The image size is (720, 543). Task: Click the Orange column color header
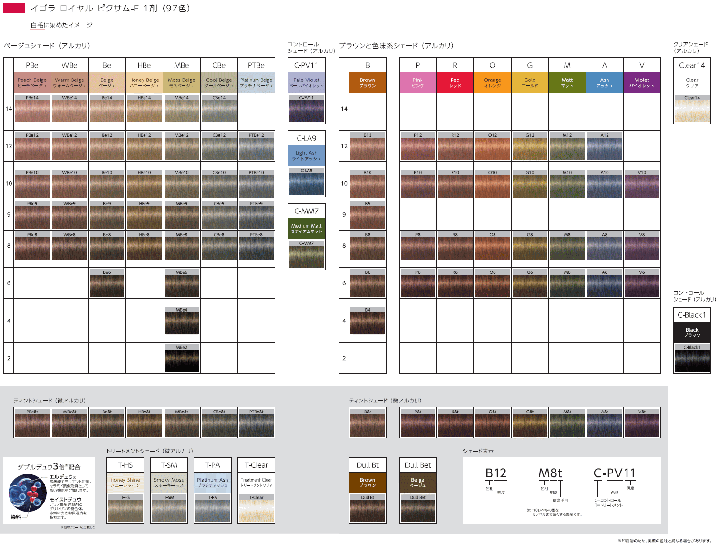[x=492, y=82]
